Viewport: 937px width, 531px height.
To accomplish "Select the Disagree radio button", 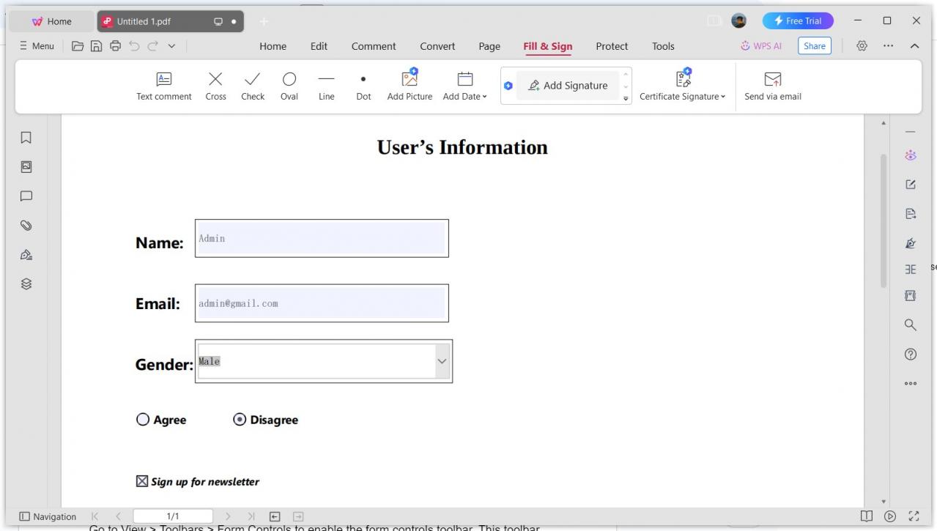I will [240, 419].
